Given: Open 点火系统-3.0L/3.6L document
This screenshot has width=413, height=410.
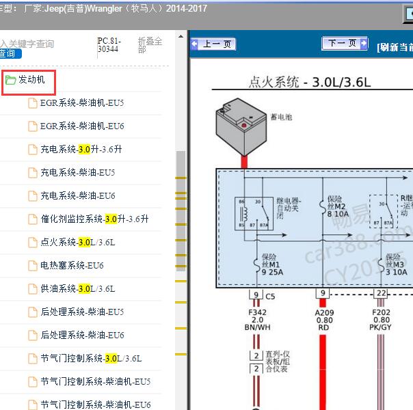Looking at the screenshot, I should pos(78,242).
